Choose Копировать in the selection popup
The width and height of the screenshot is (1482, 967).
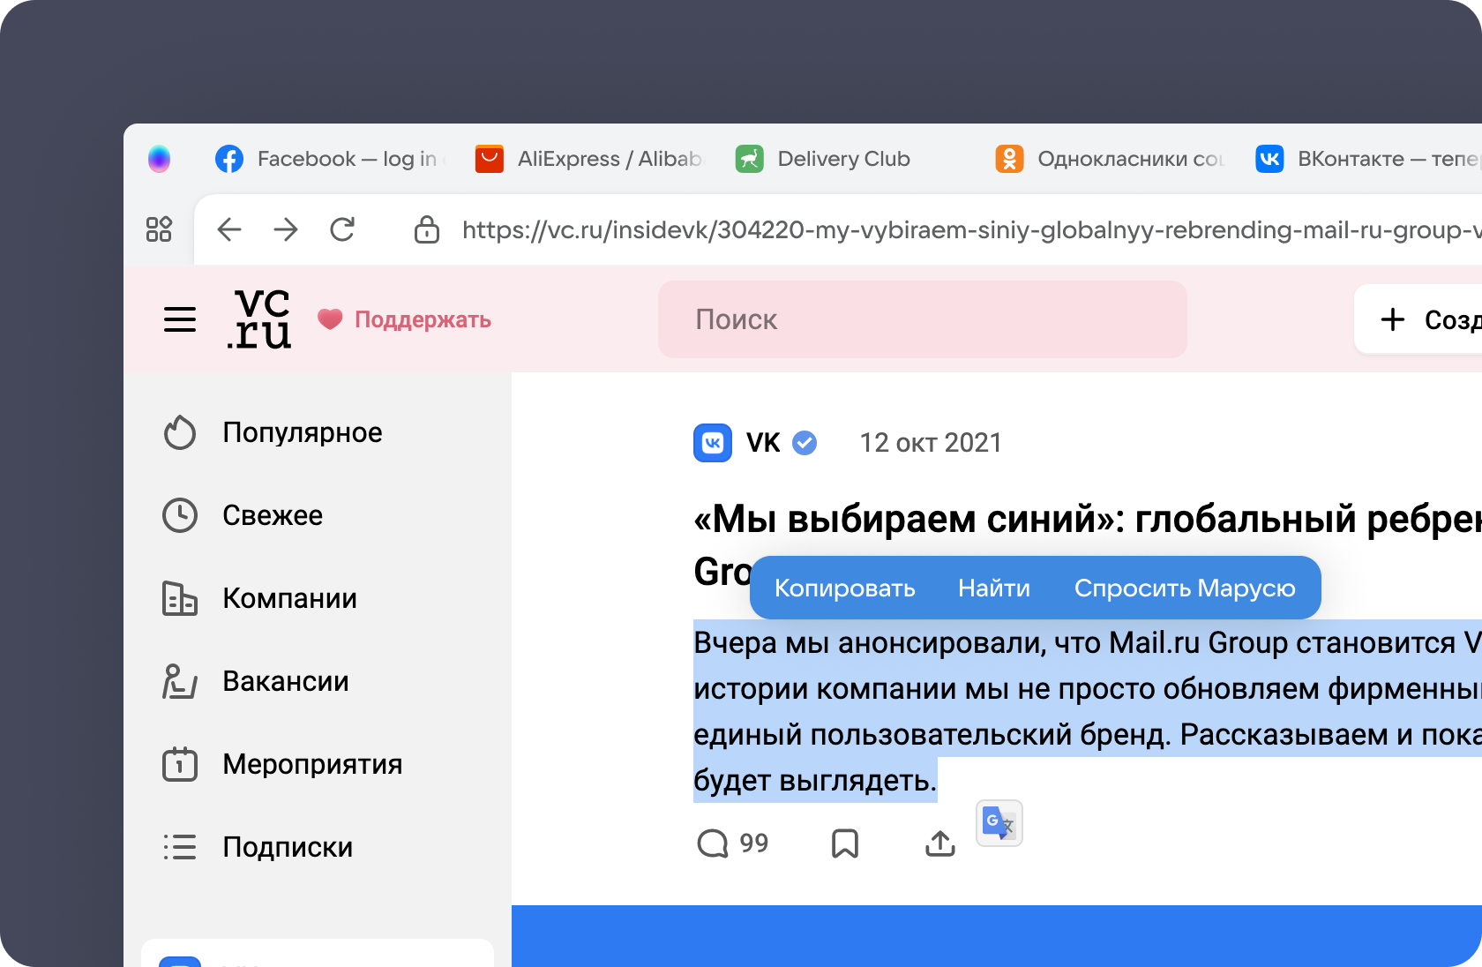point(845,588)
